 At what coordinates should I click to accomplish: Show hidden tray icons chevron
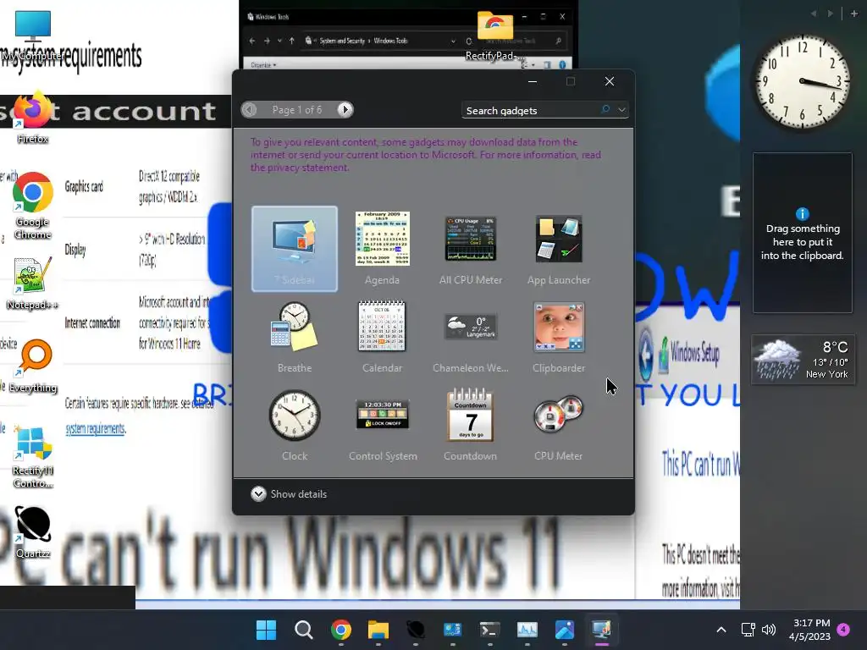pos(721,630)
